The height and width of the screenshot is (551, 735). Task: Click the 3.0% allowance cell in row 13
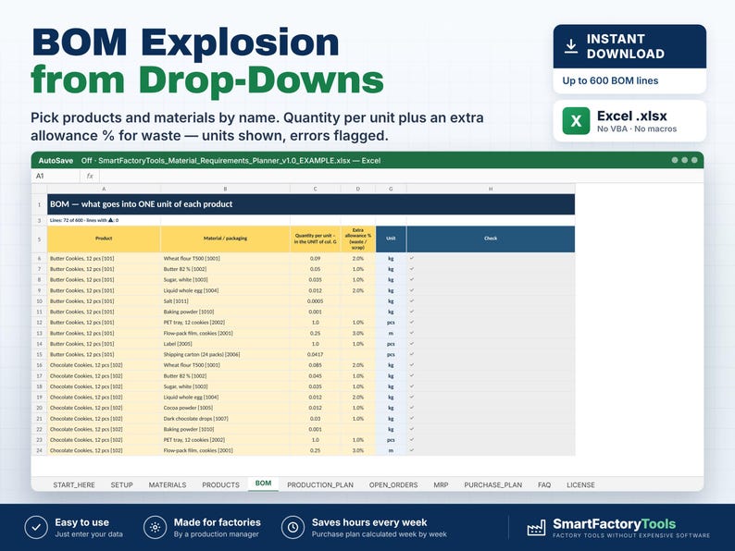point(358,334)
